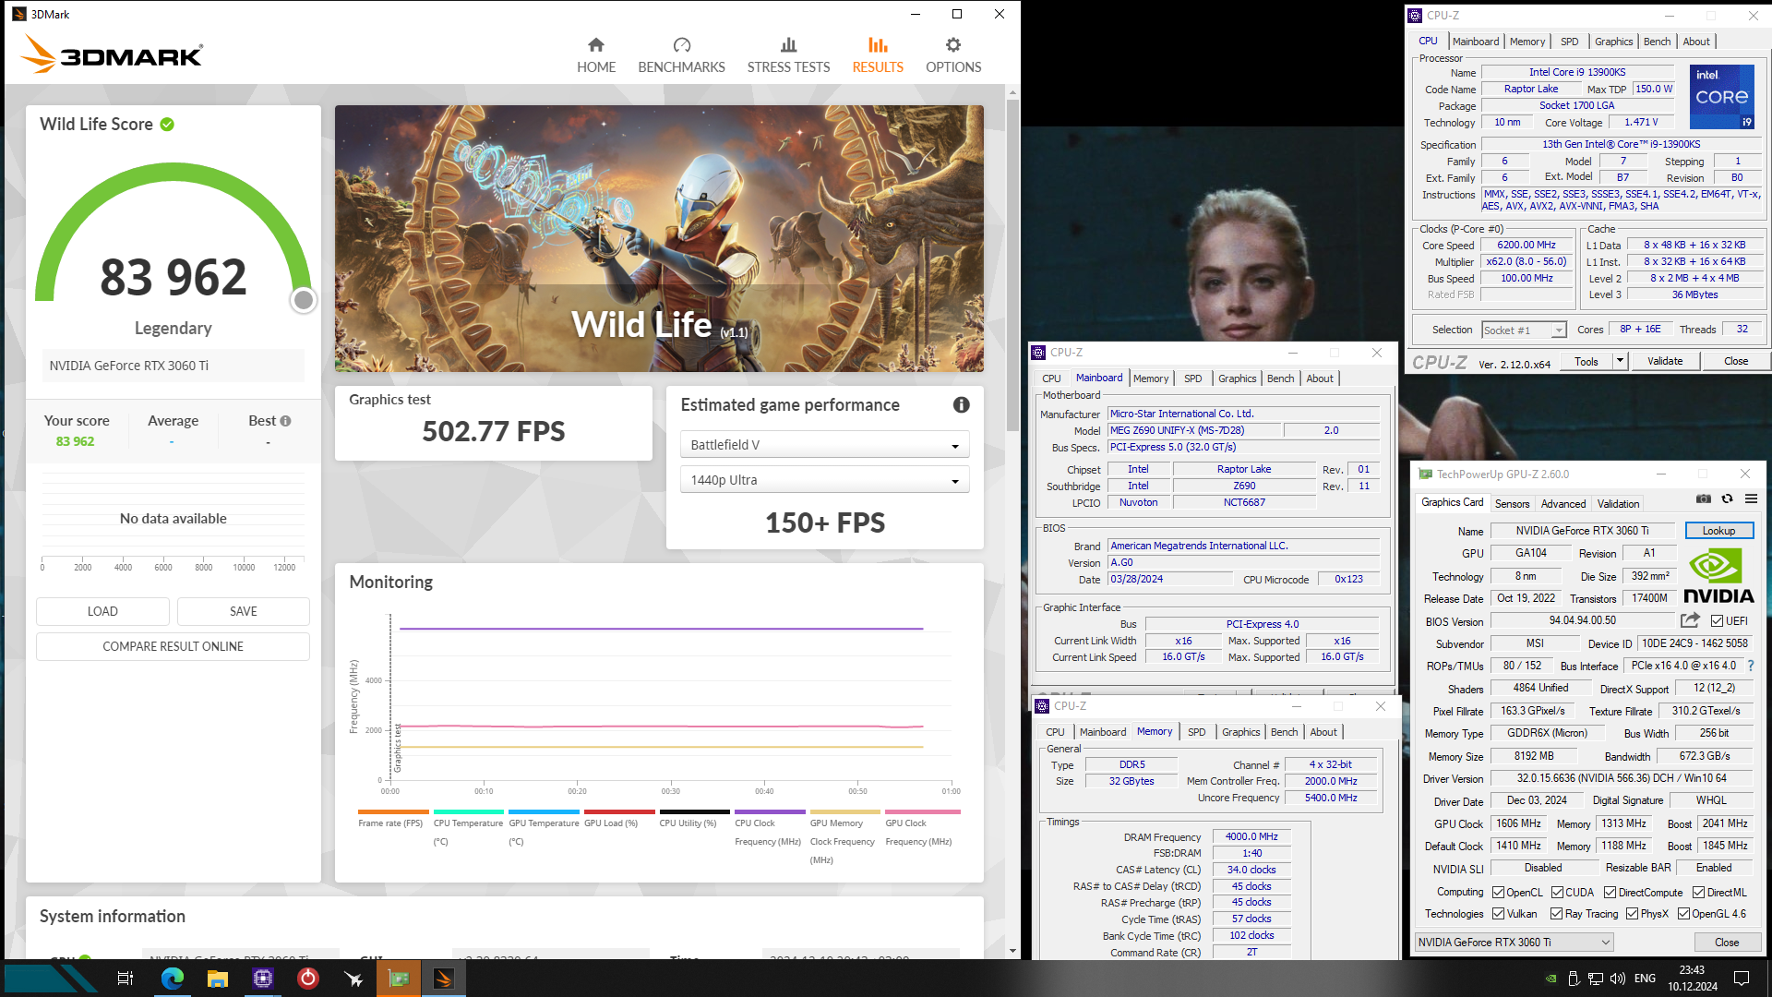1772x997 pixels.
Task: Toggle the DirectCompute checkbox in GPU-Z
Action: [x=1610, y=893]
